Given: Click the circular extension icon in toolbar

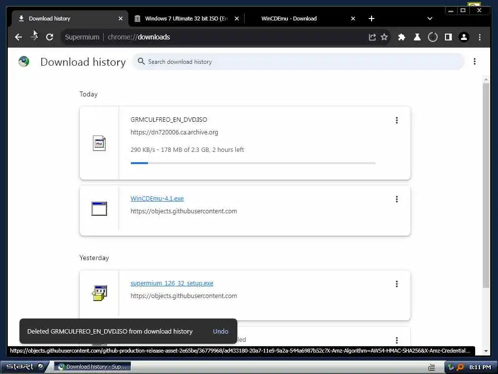Looking at the screenshot, I should 432,37.
